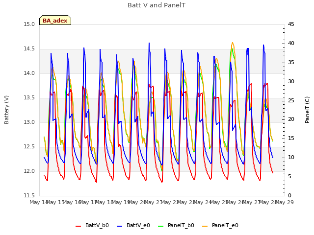The height and width of the screenshot is (235, 314).
Task: Click the 0 tick on the PanelT axis
Action: [289, 195]
